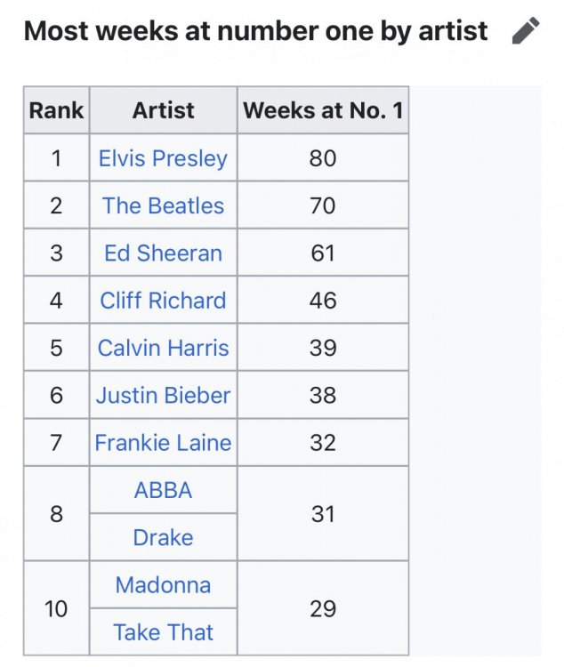This screenshot has height=667, width=564.
Task: Open the Cliff Richard link
Action: pos(163,301)
